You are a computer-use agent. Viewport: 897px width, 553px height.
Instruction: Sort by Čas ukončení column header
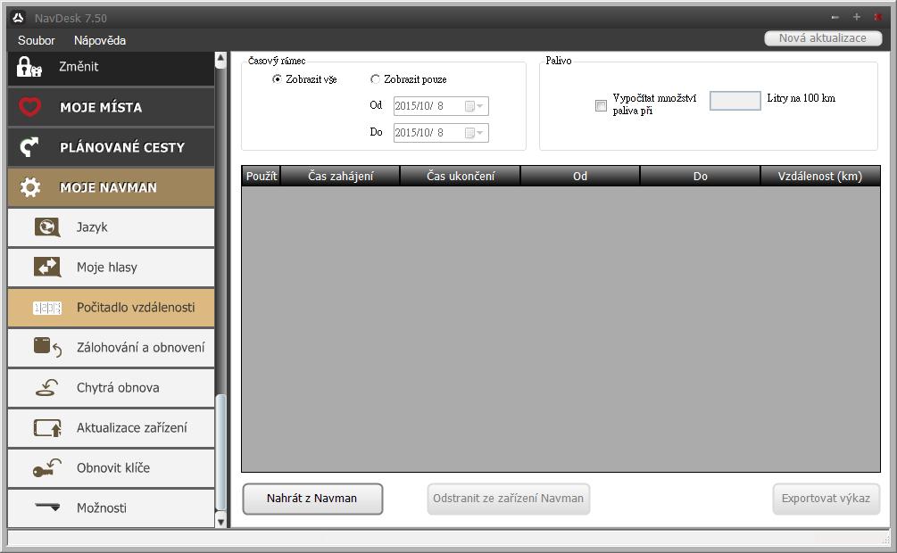(461, 176)
